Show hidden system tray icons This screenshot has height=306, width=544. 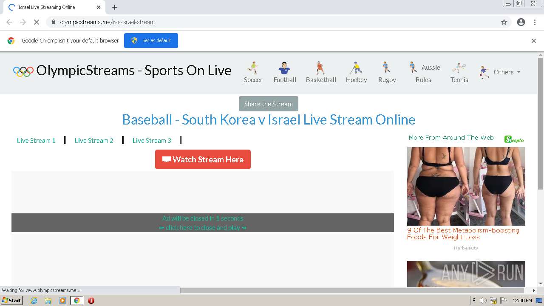pyautogui.click(x=474, y=300)
